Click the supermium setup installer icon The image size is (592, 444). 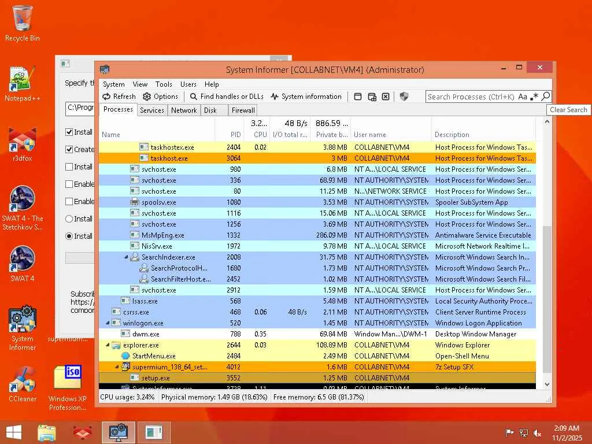(x=125, y=367)
